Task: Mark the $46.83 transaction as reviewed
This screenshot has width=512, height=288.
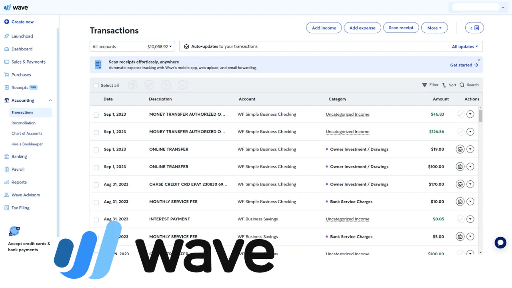Action: [460, 114]
